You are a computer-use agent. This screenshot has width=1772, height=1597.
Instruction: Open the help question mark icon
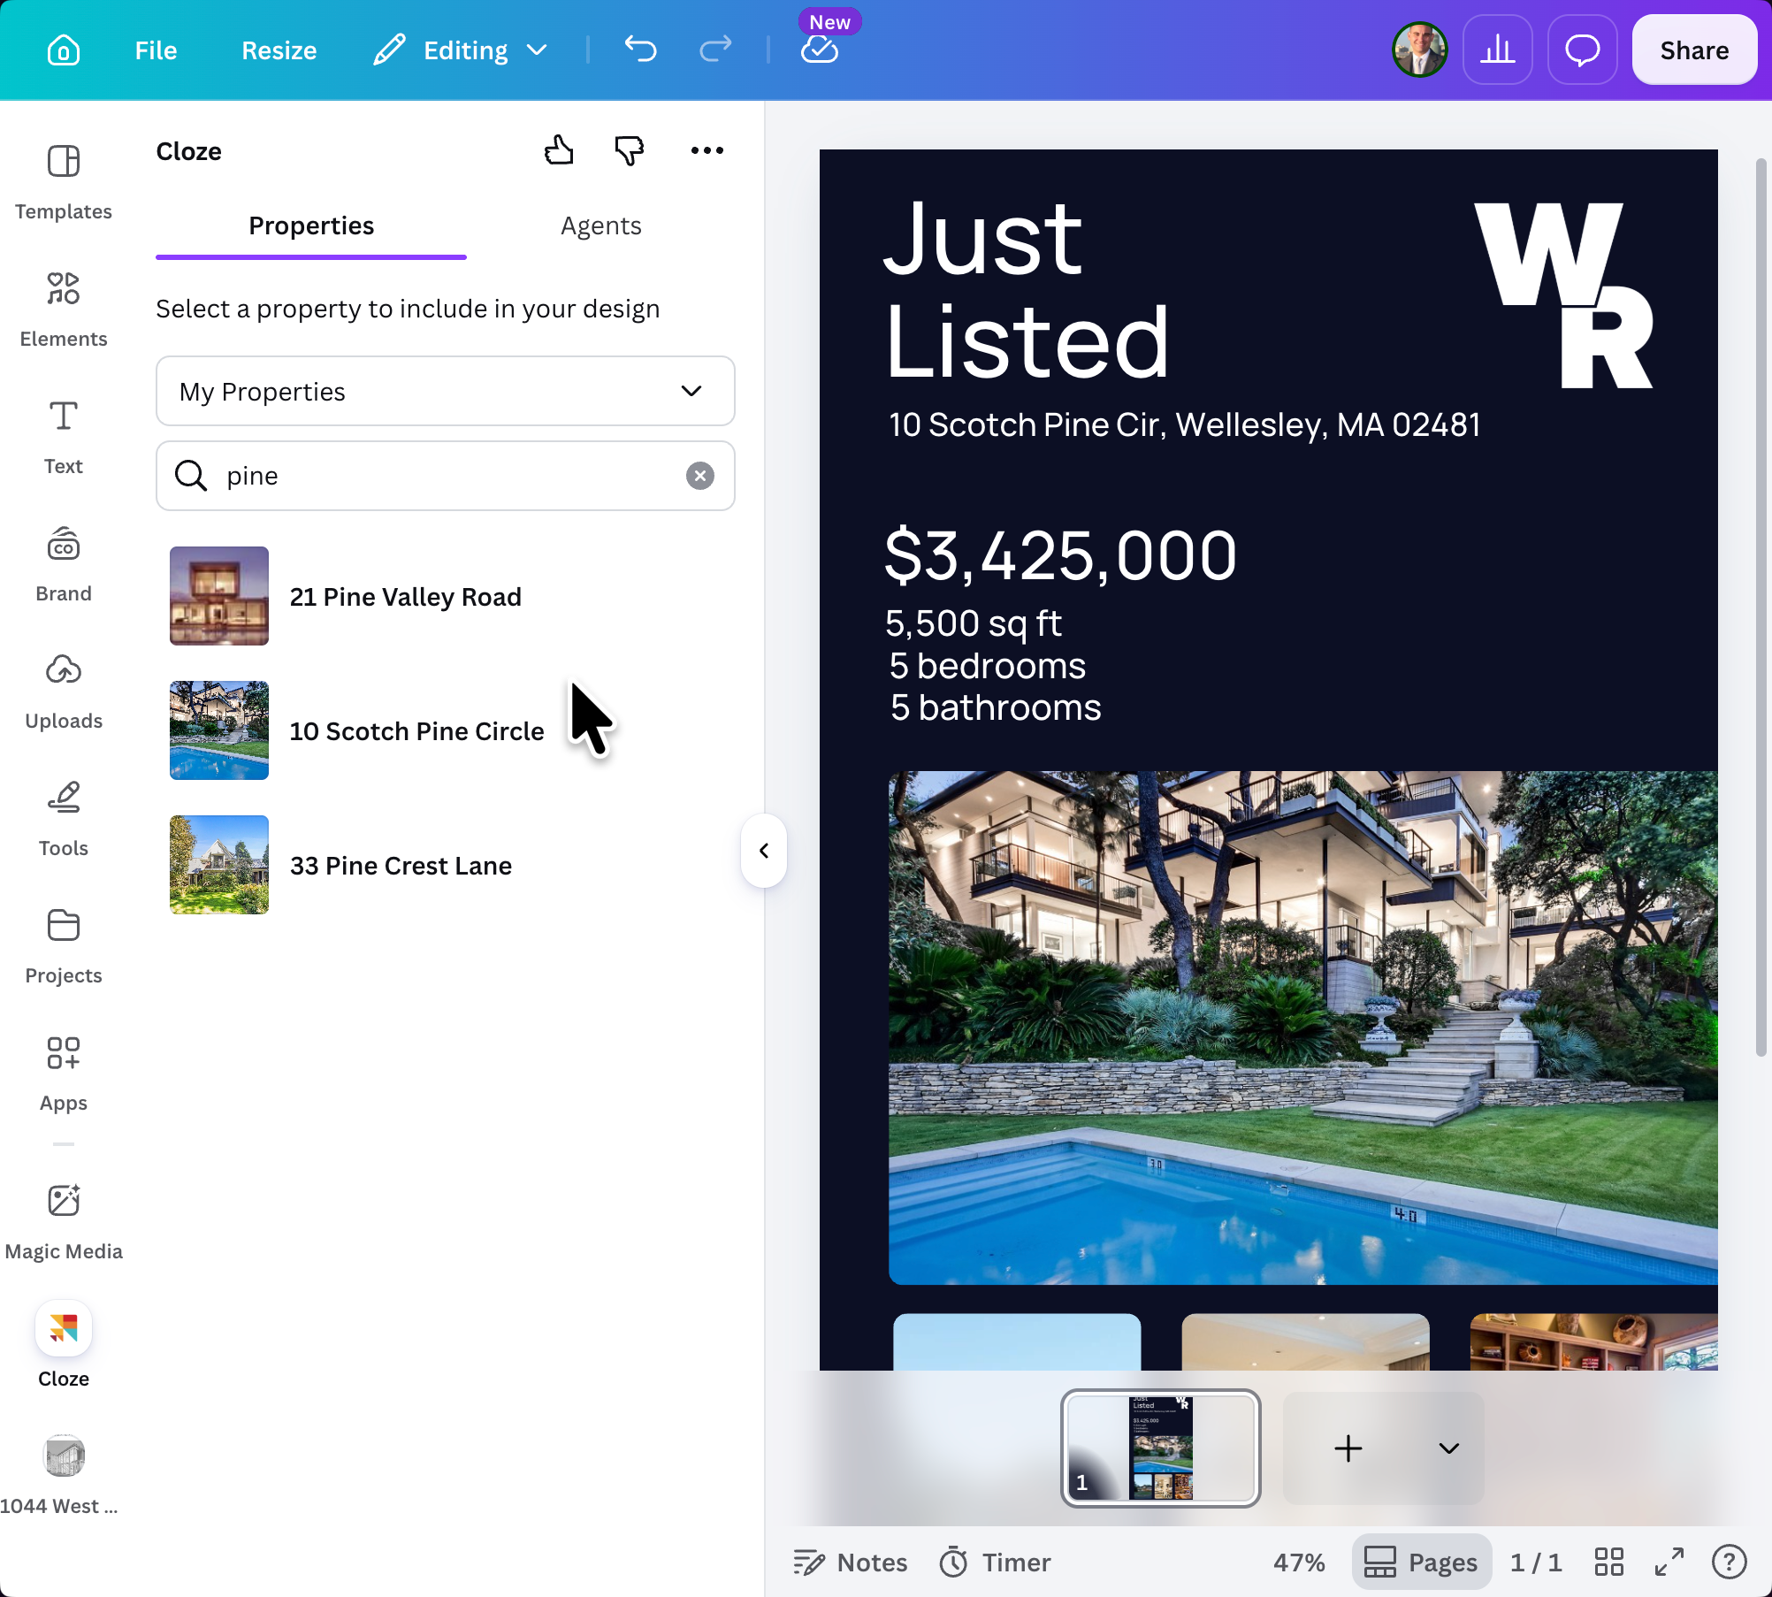1729,1563
